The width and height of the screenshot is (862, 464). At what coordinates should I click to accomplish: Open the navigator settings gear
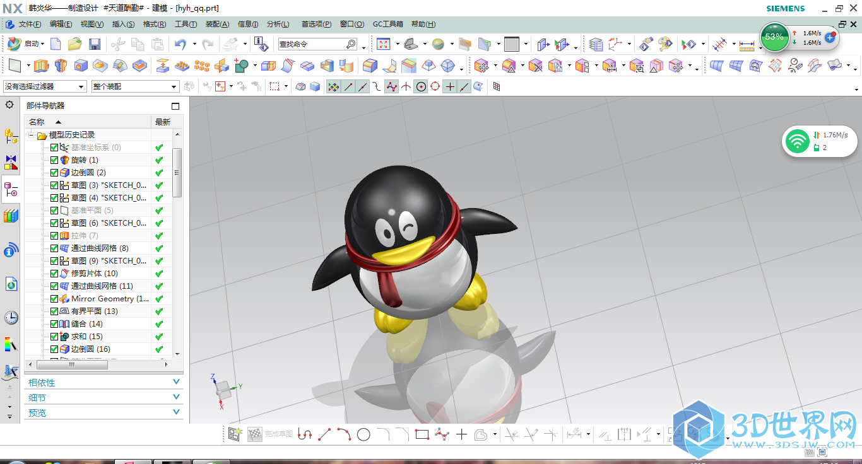pos(9,105)
